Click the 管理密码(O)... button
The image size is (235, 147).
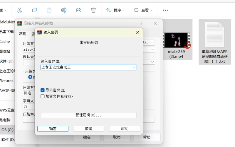89,115
